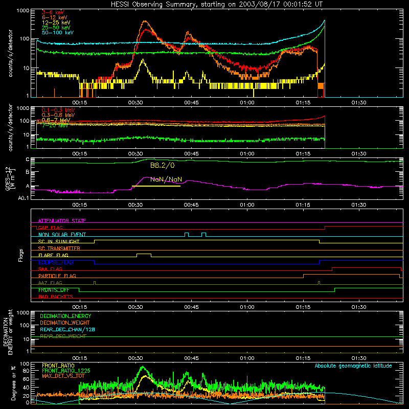
Task: Select the red 3-6 keV legend label
Action: [53, 12]
